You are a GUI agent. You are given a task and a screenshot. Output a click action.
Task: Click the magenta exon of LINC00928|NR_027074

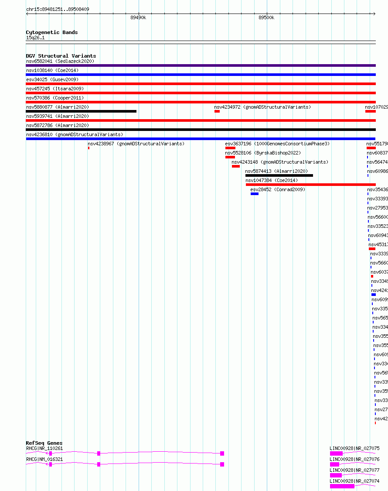pyautogui.click(x=342, y=486)
